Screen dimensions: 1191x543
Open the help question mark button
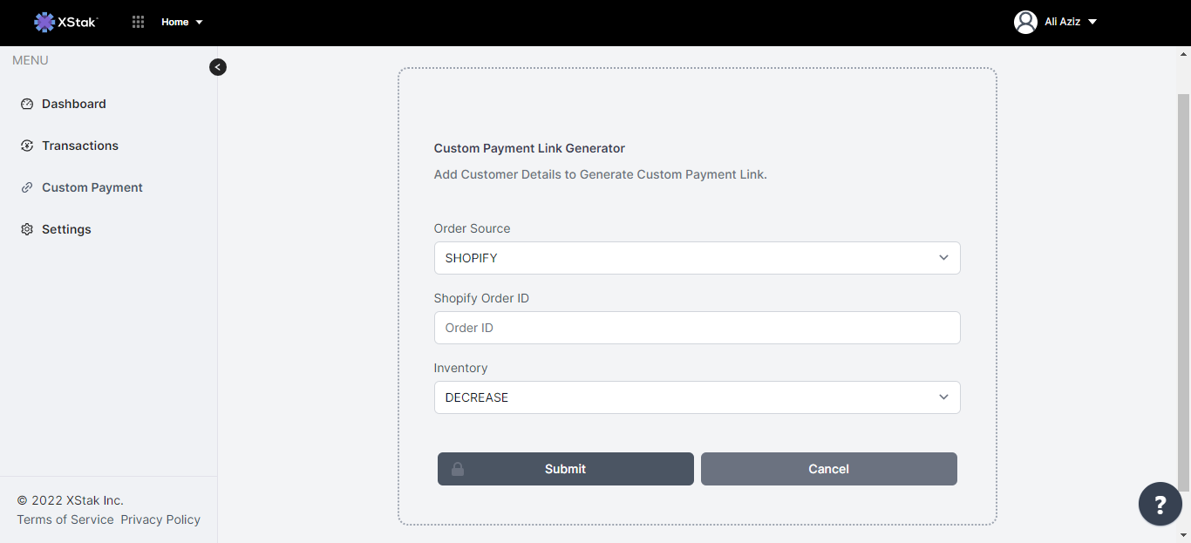(x=1160, y=504)
